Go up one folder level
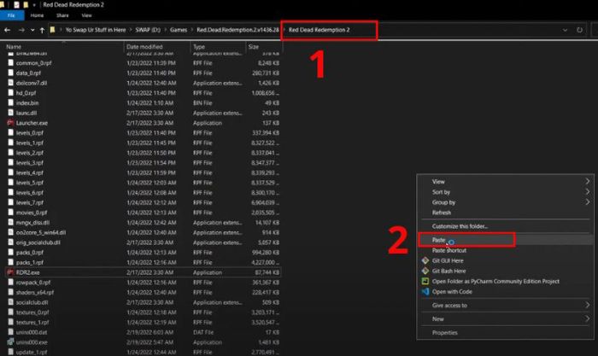Screen dimensions: 598x356 42,30
